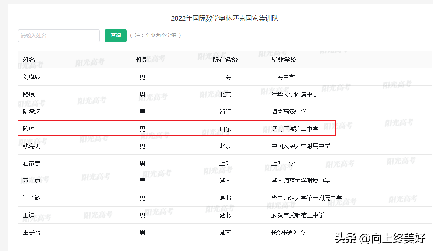The width and height of the screenshot is (433, 251).
Task: Click the name 路原 row
Action: [x=29, y=94]
